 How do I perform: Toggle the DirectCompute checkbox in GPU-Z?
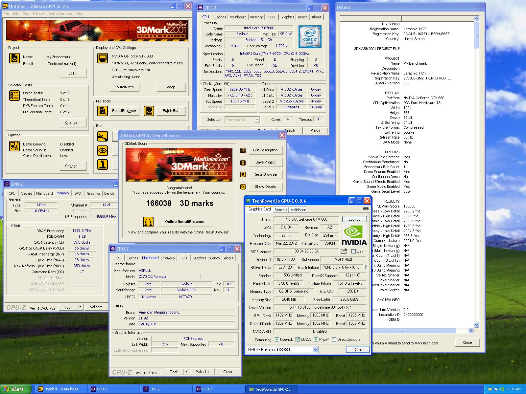(334, 339)
